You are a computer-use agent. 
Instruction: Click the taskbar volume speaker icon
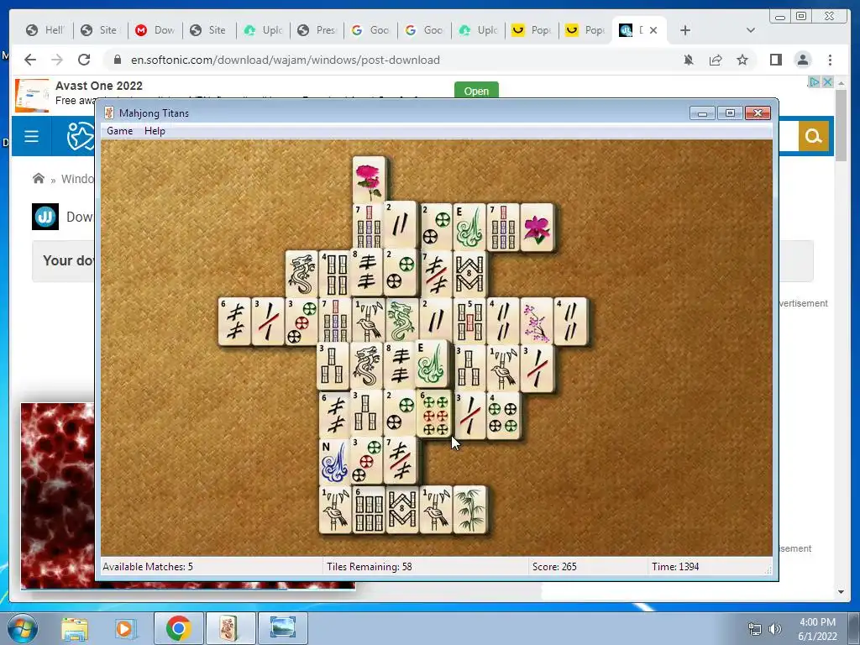coord(775,628)
